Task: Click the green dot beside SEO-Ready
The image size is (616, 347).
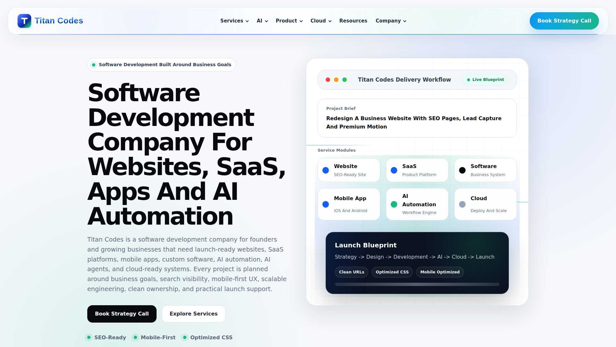Action: (x=89, y=337)
